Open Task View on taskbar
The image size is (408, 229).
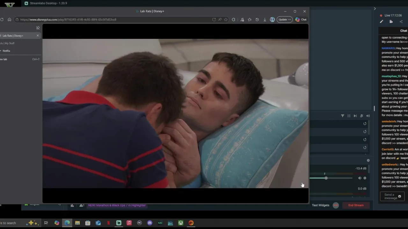pyautogui.click(x=46, y=223)
